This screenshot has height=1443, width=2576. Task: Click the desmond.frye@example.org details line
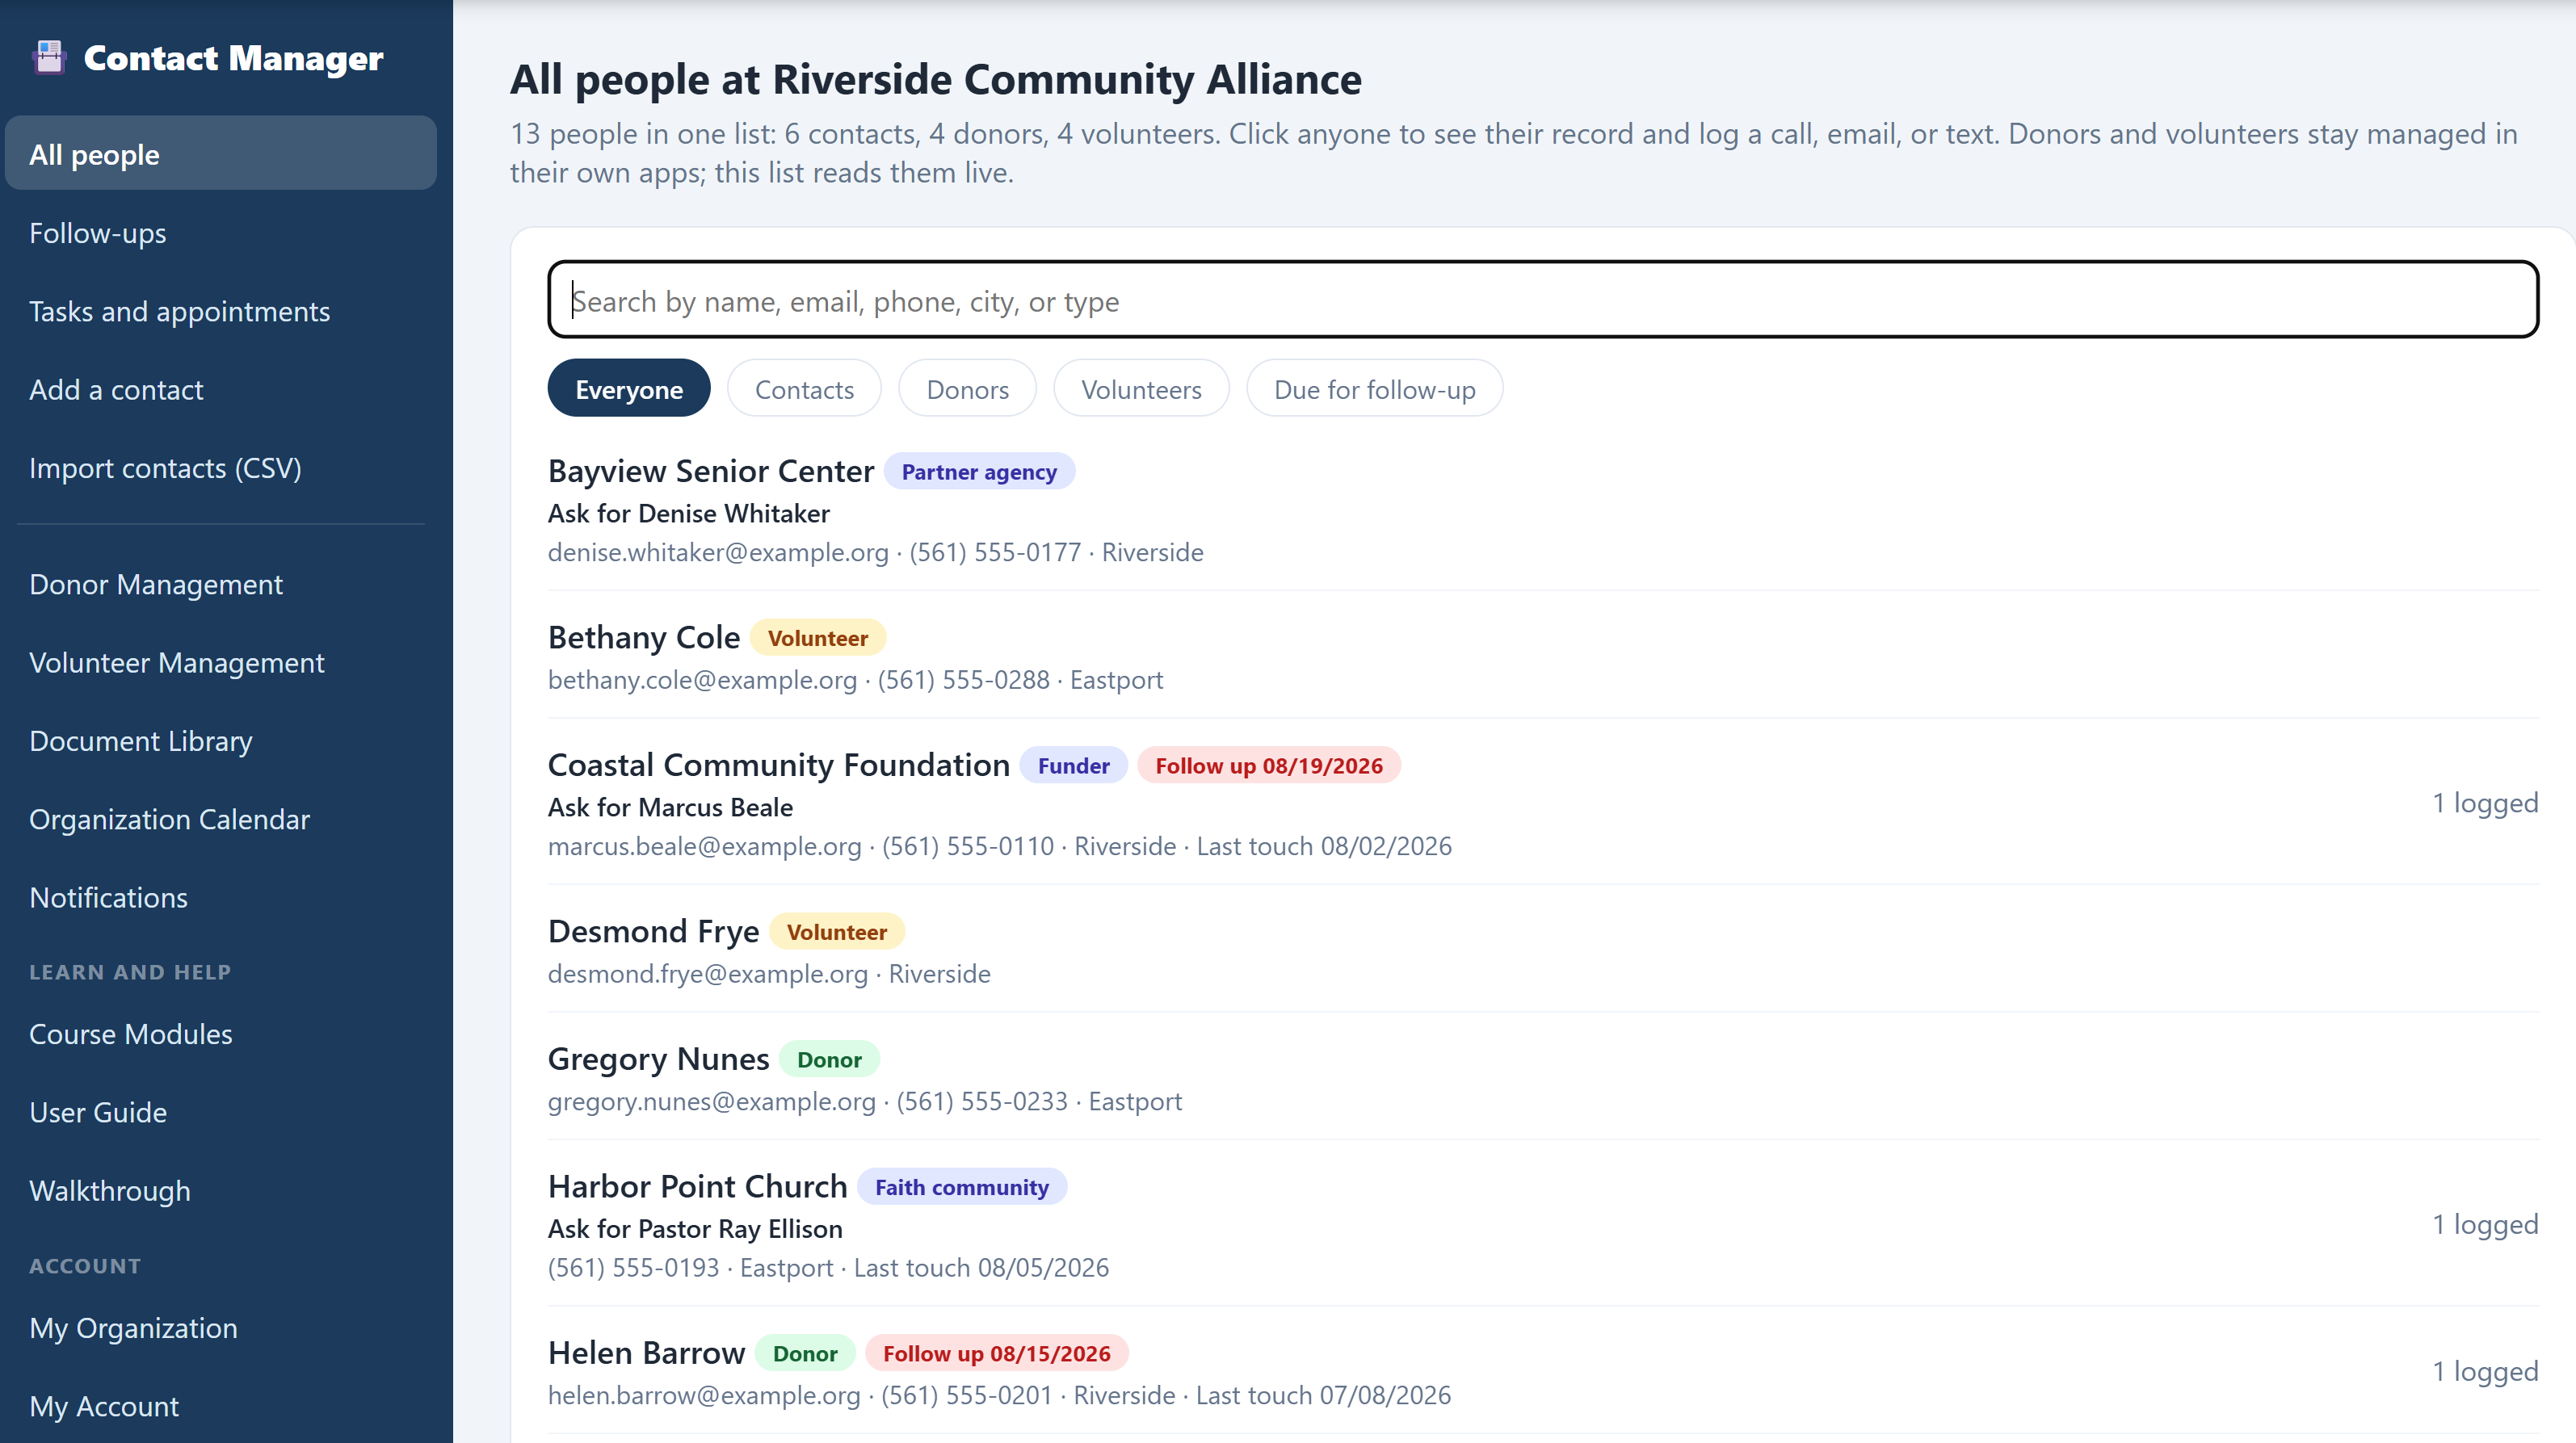click(769, 974)
